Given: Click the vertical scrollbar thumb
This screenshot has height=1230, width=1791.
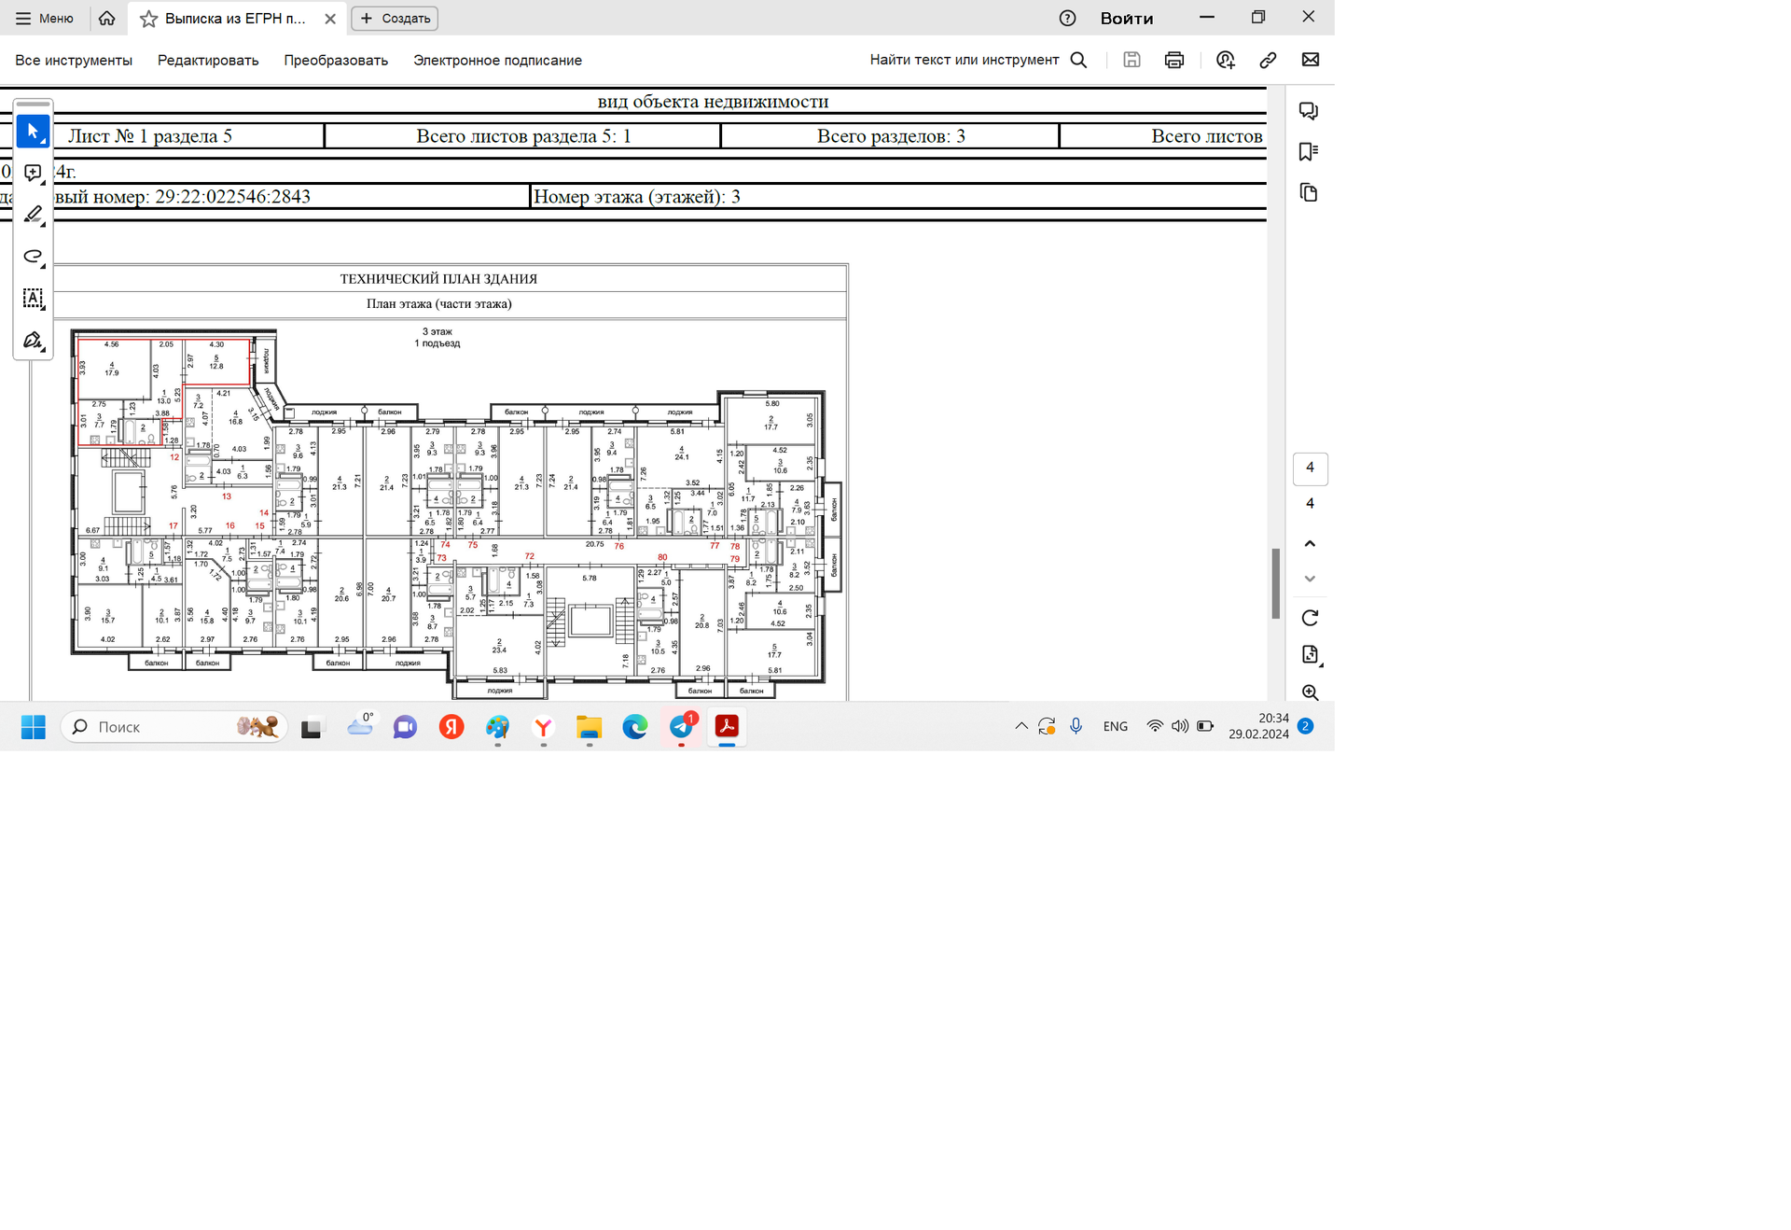Looking at the screenshot, I should [1274, 583].
